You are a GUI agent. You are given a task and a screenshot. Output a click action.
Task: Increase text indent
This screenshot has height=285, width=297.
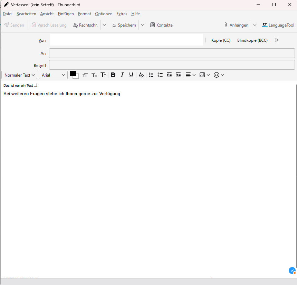[178, 75]
